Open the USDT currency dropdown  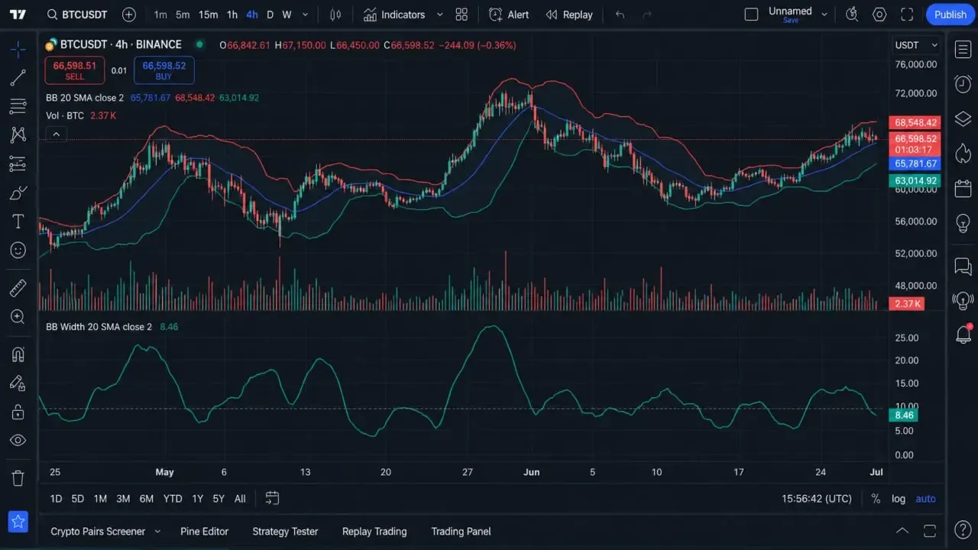pyautogui.click(x=916, y=45)
